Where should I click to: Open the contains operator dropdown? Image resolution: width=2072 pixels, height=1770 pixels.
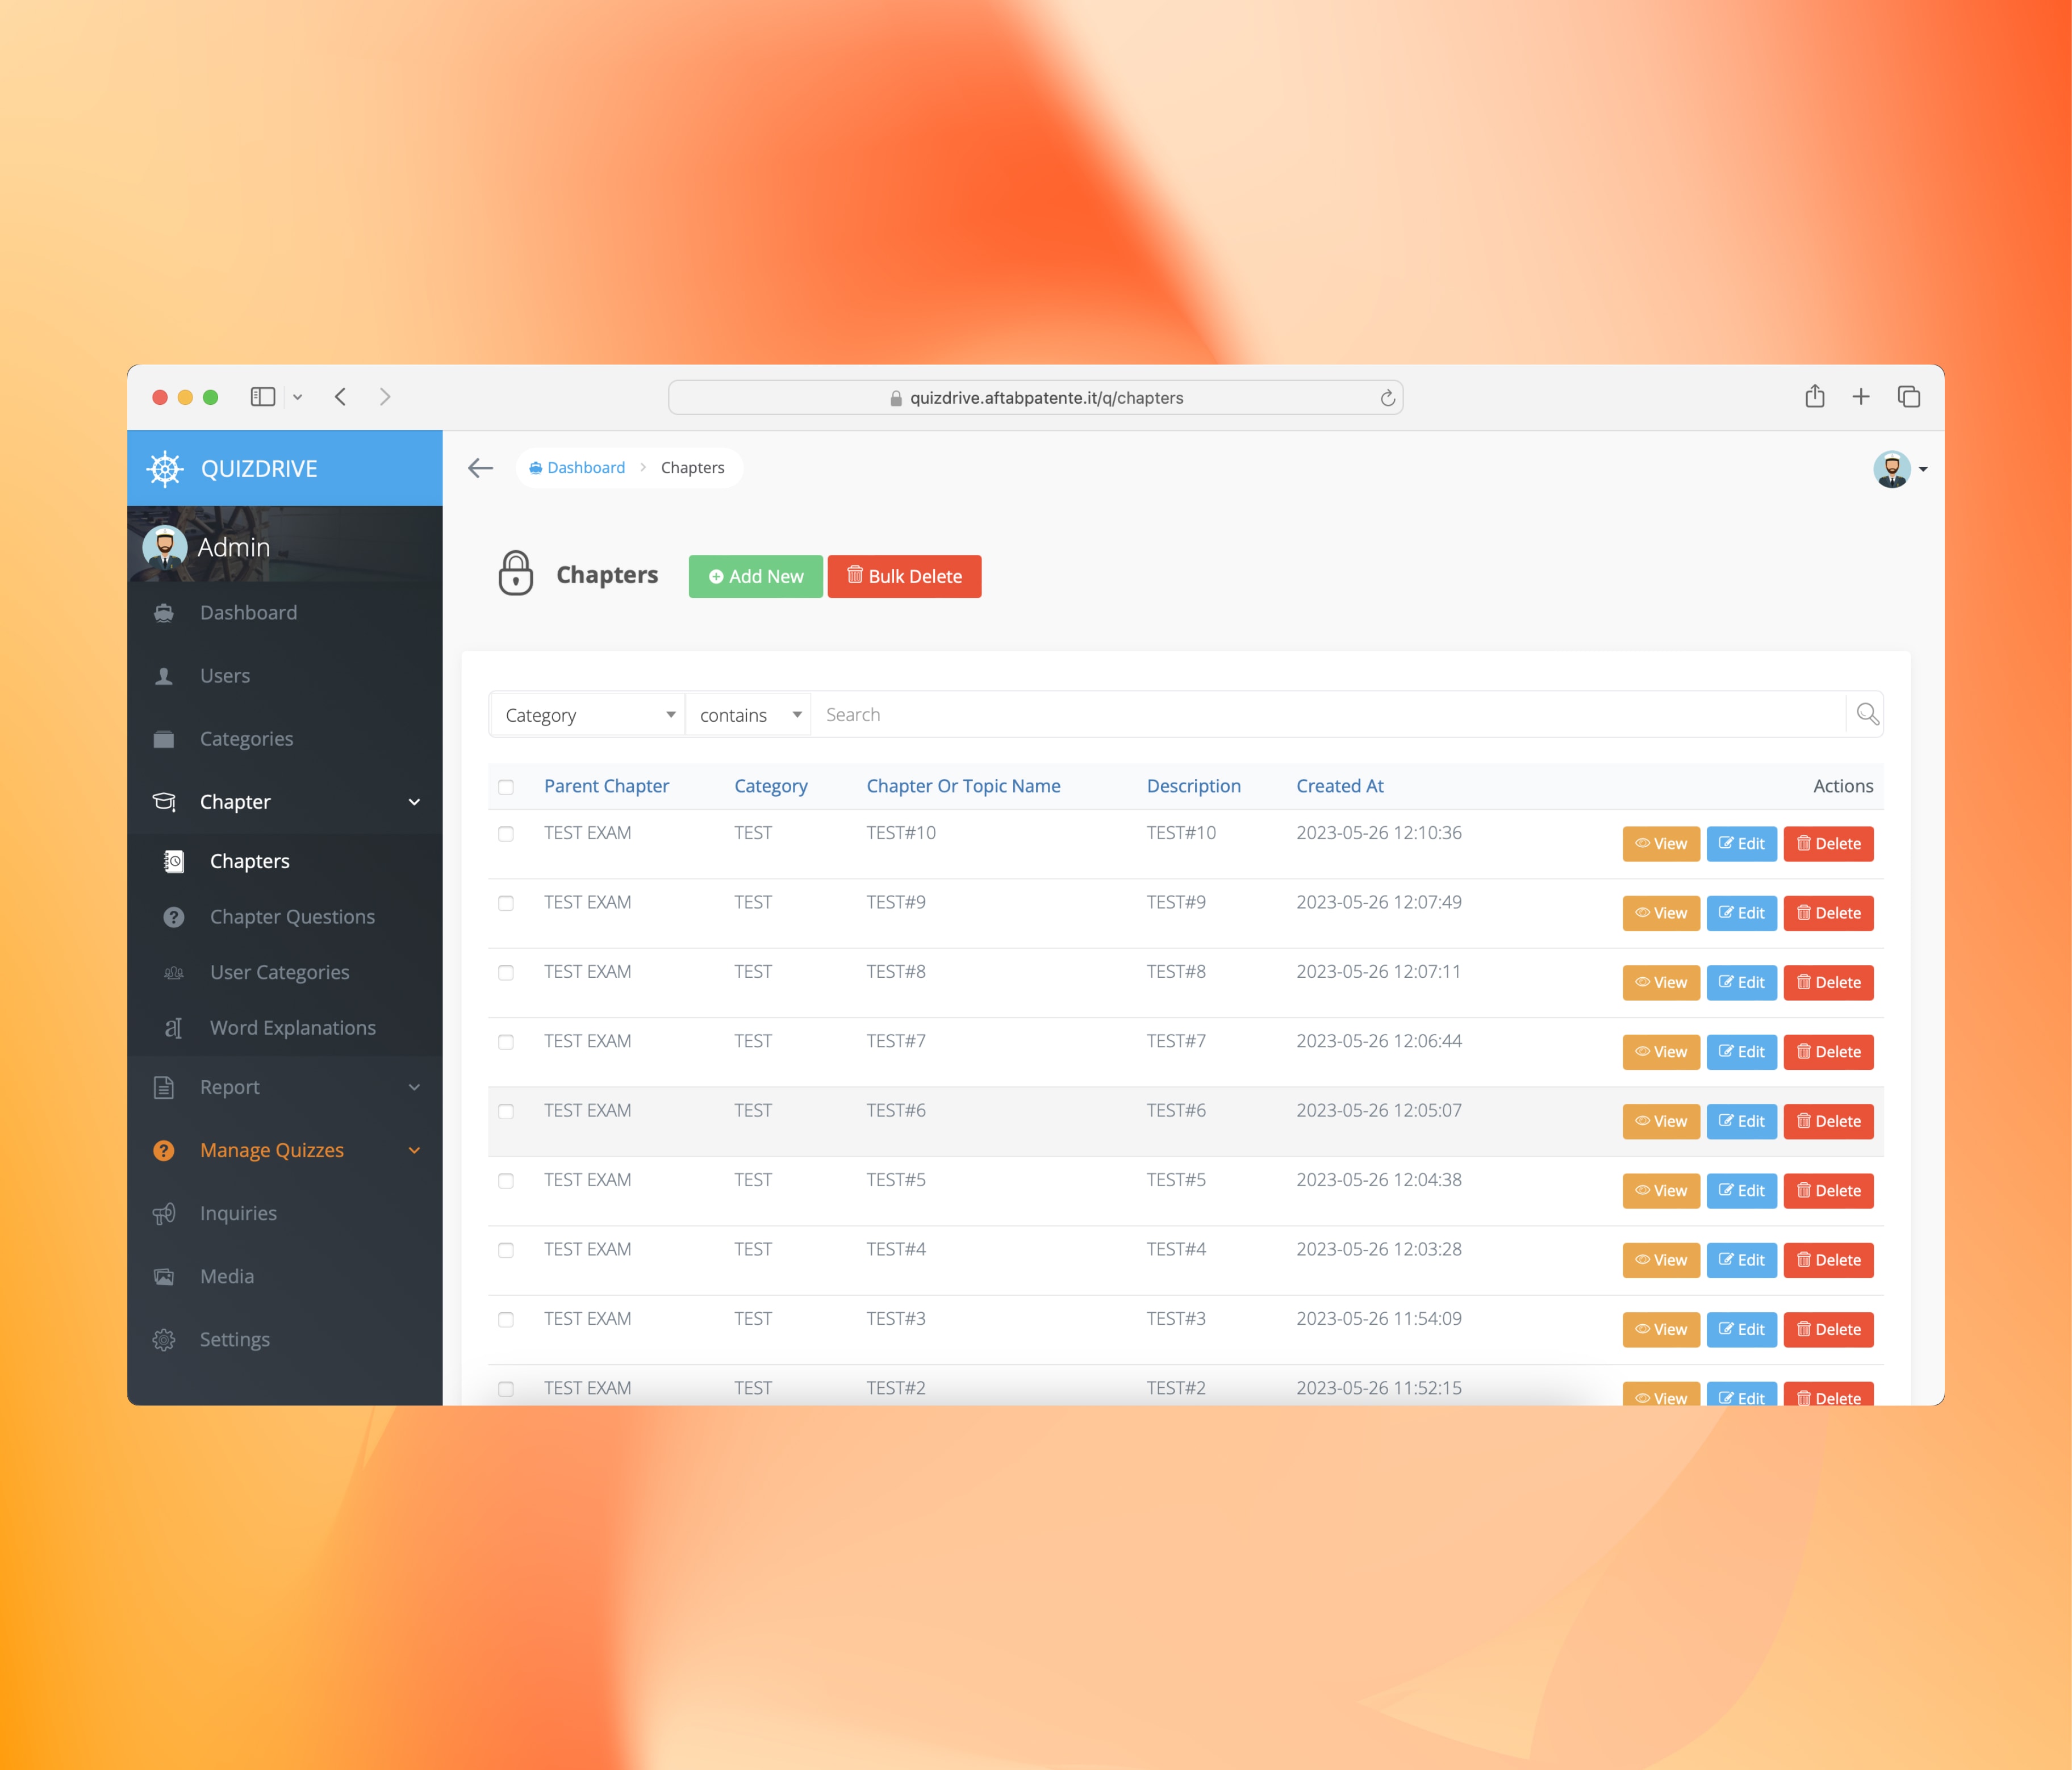(x=749, y=715)
